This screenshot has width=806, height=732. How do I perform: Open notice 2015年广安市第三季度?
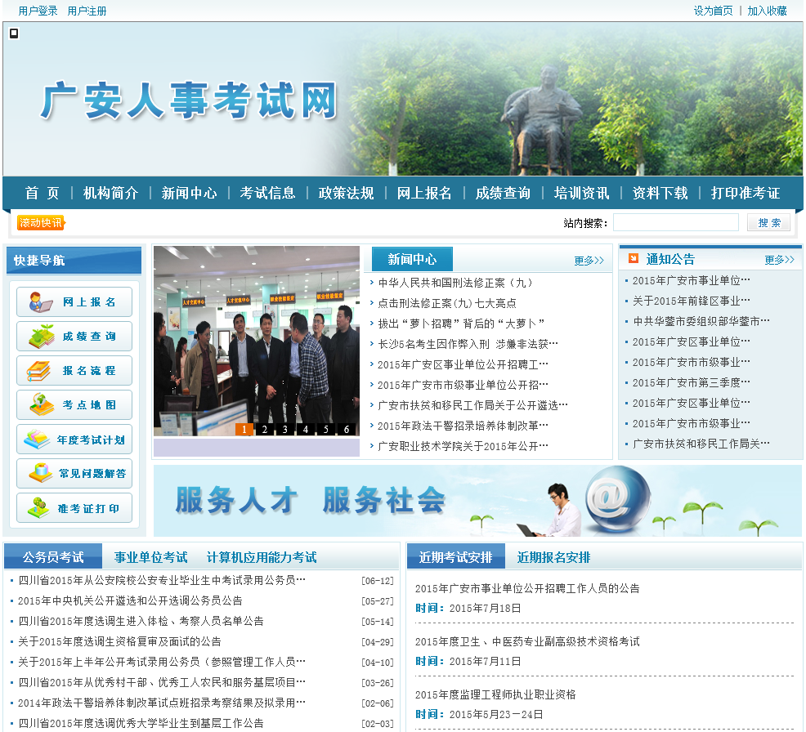692,382
